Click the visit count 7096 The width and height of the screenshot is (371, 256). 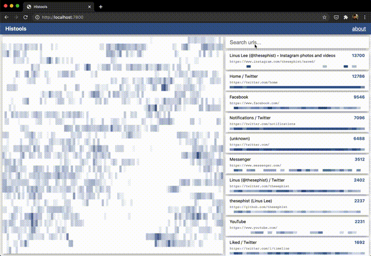(x=359, y=118)
